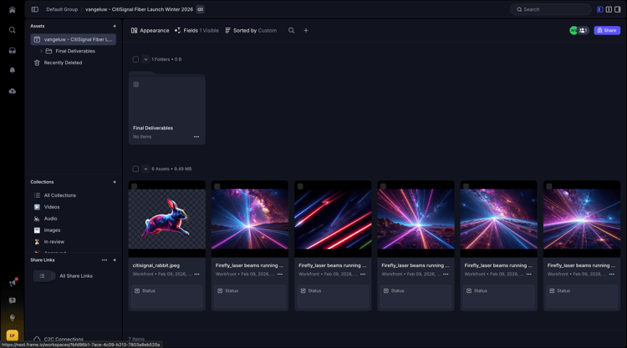Open the search icon in the left rail
The image size is (627, 348).
point(12,30)
